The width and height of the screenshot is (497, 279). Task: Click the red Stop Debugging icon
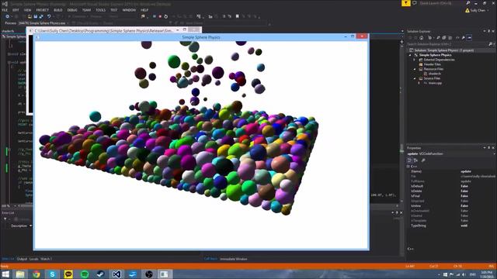(160, 16)
